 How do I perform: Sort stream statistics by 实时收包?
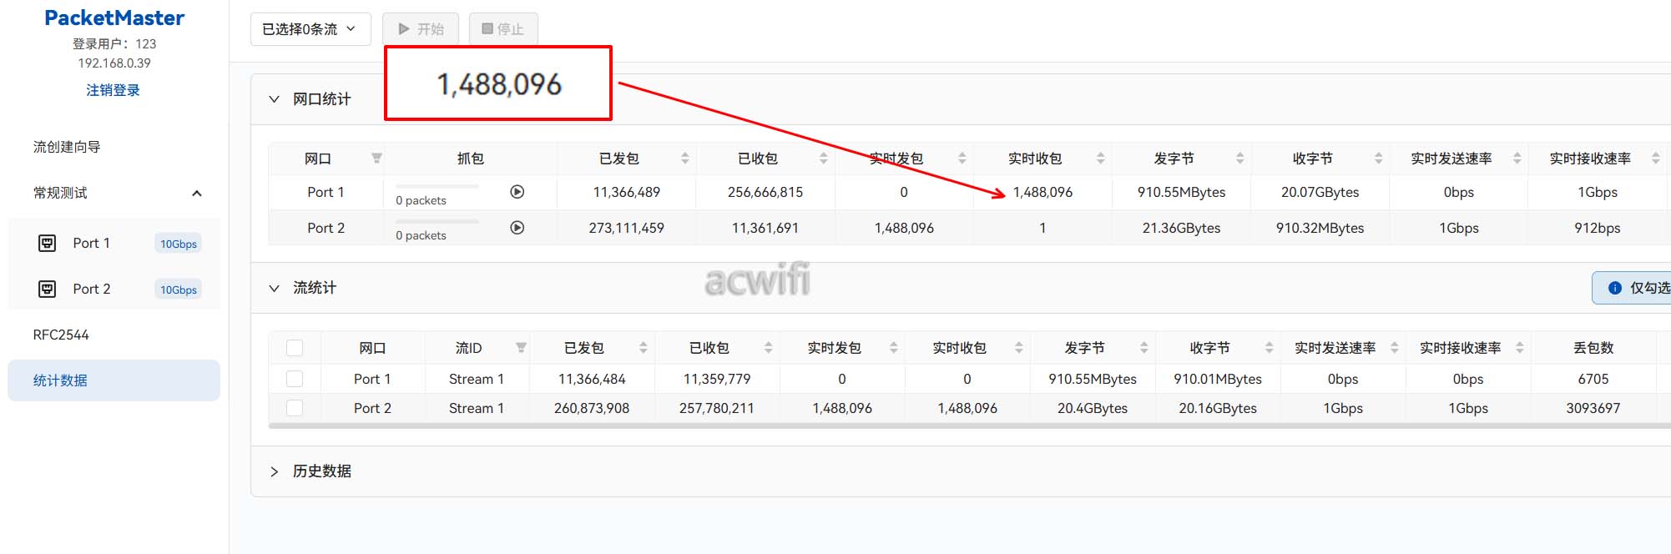coord(1018,348)
